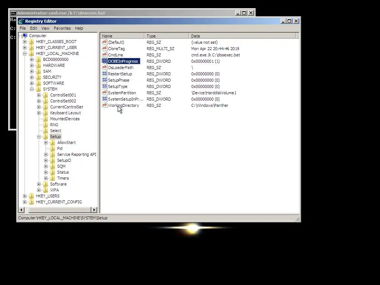Click the string icon beside (Default)

[104, 42]
